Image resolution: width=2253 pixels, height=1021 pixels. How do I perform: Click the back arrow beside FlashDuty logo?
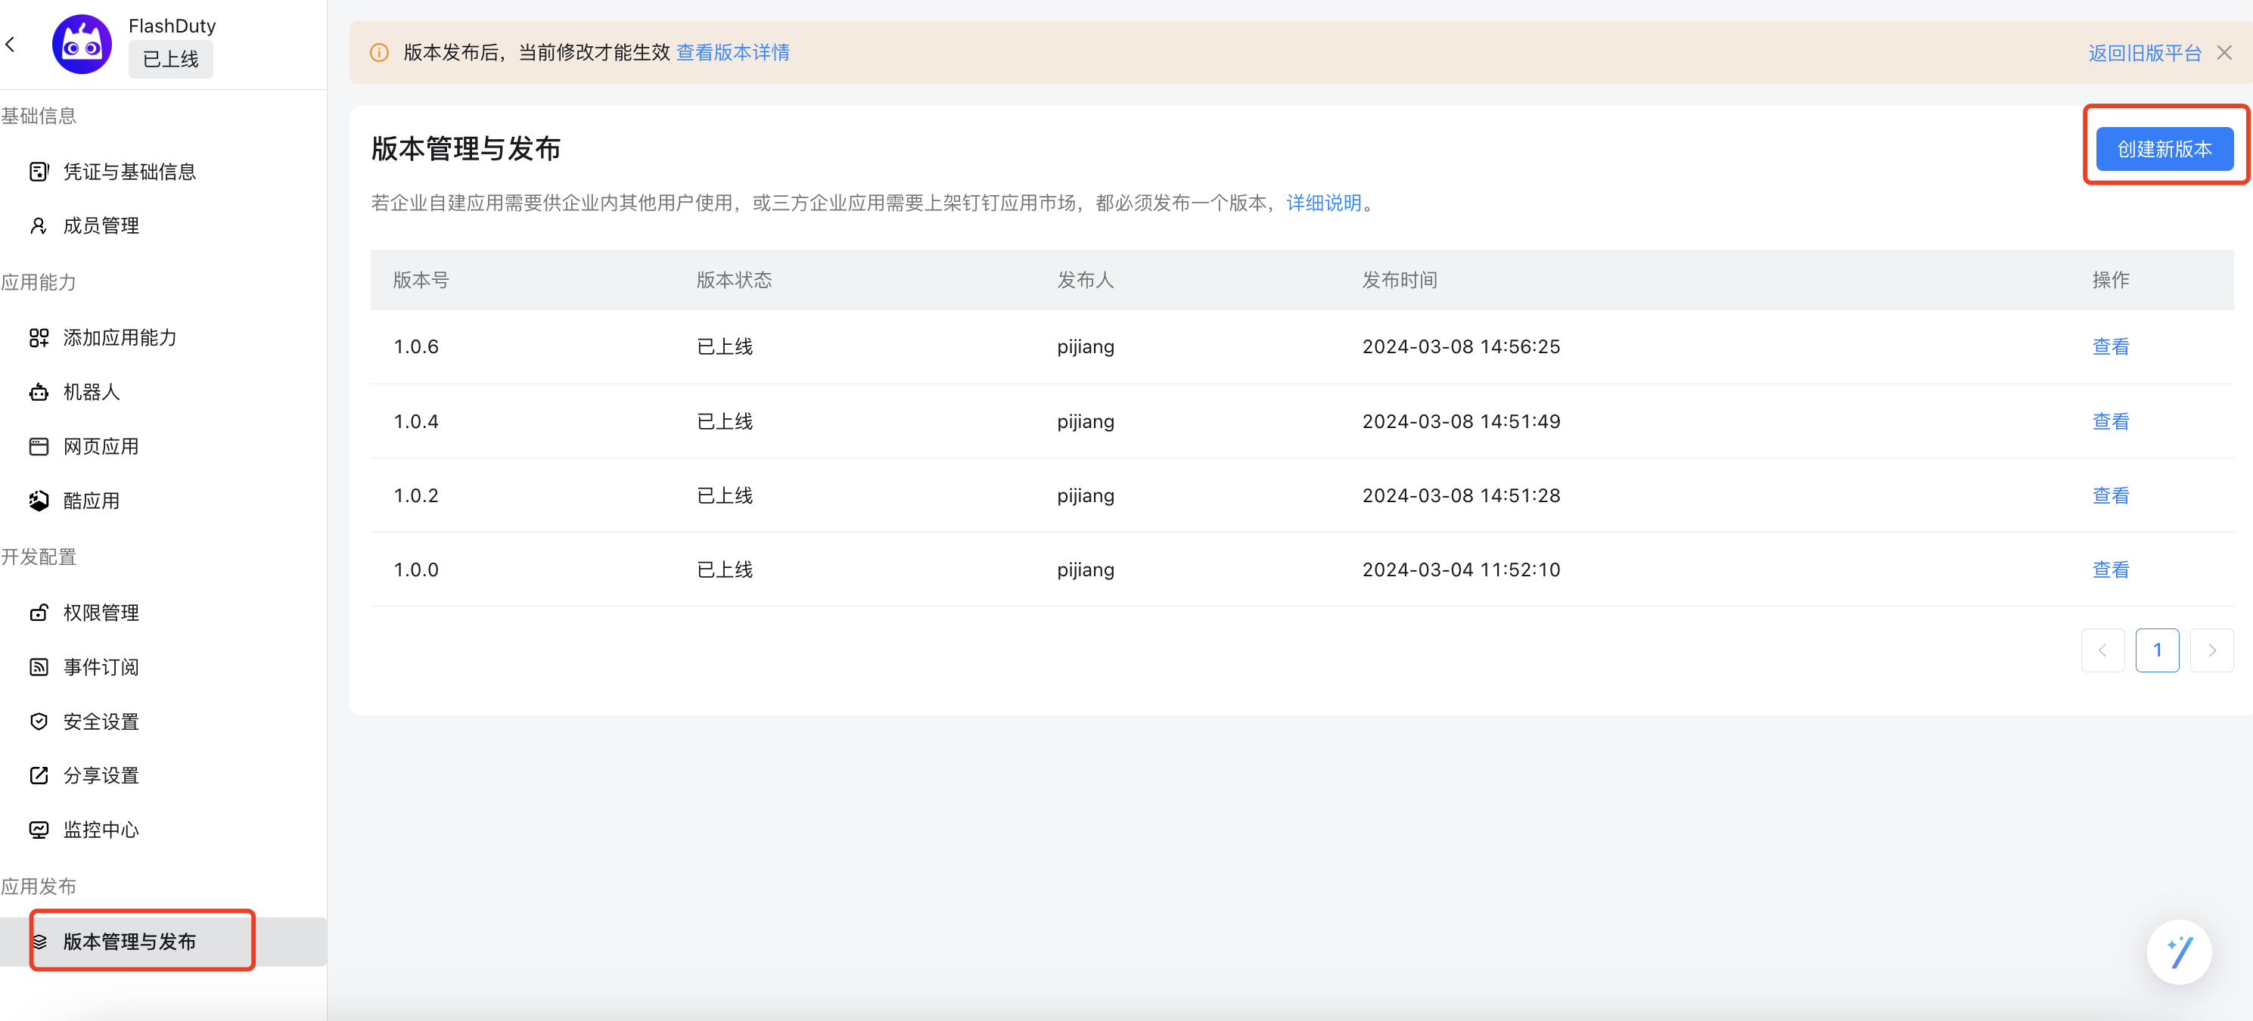pyautogui.click(x=11, y=45)
